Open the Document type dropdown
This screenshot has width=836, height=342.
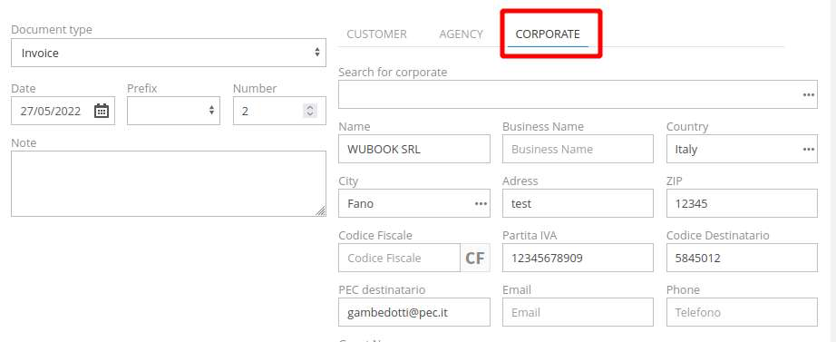point(169,53)
